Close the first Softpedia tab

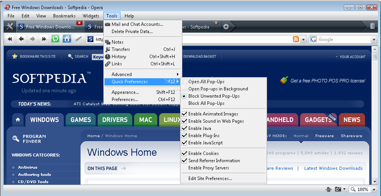click(x=79, y=23)
